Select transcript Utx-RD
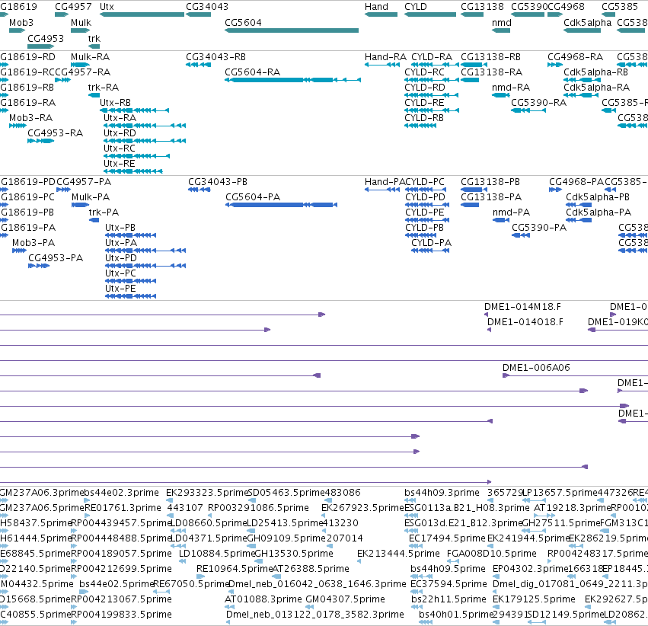648x626 pixels. [x=145, y=141]
